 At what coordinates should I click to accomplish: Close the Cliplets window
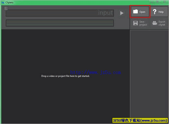coord(165,2)
